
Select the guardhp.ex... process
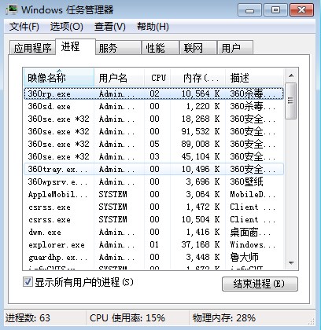click(x=153, y=257)
